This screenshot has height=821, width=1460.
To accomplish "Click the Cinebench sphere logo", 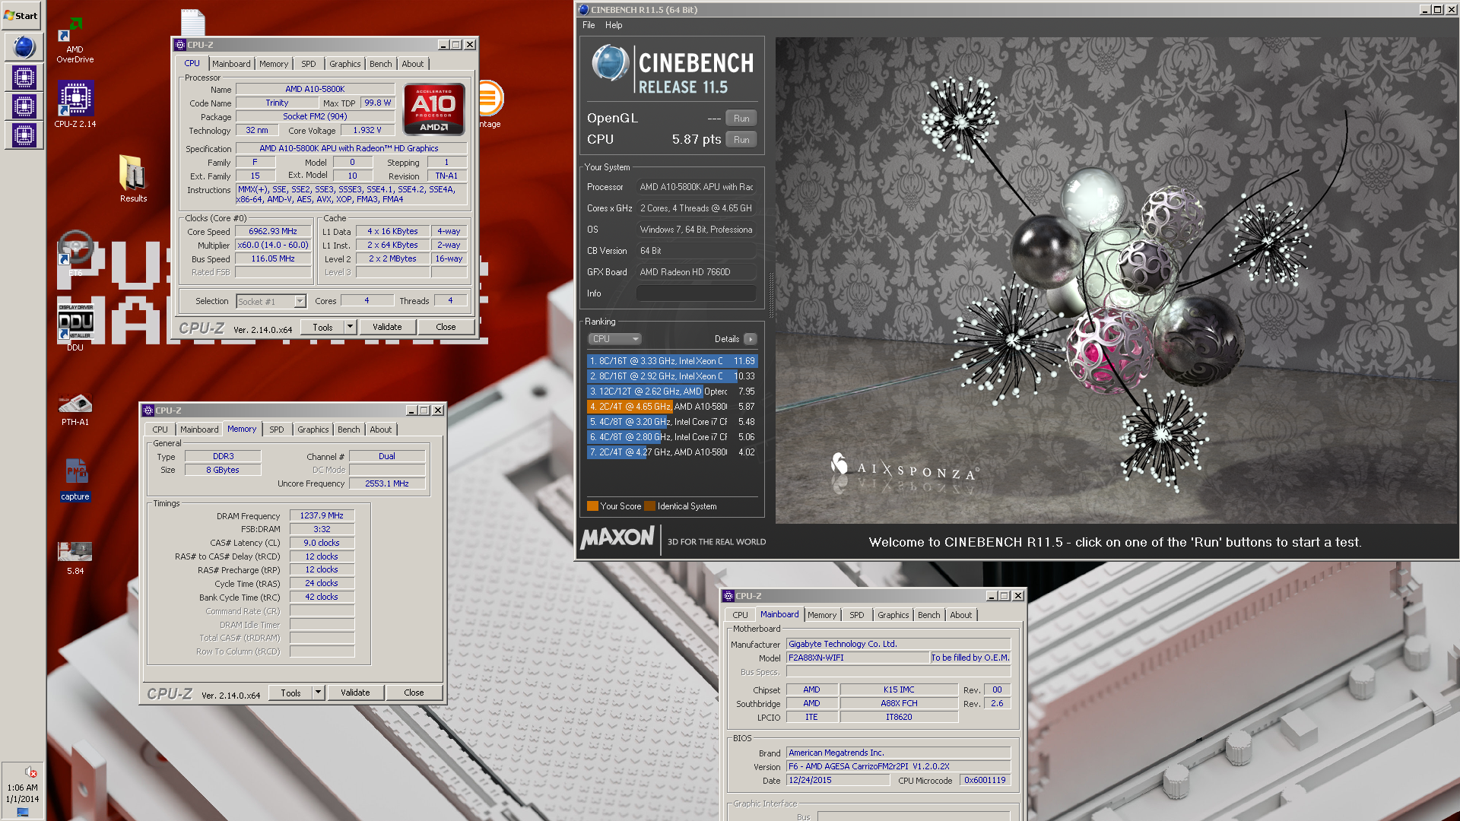I will (x=610, y=63).
